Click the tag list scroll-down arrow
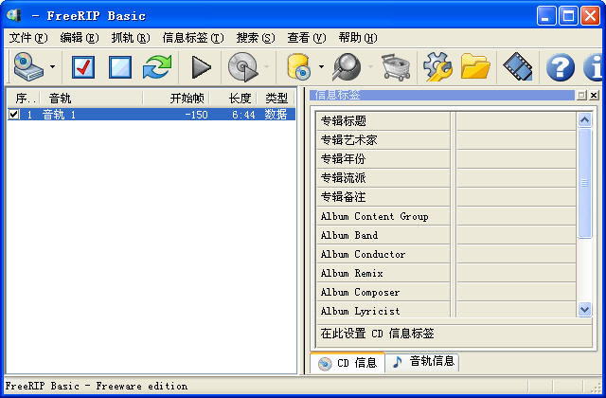Viewport: 606px width, 398px height. [x=584, y=310]
